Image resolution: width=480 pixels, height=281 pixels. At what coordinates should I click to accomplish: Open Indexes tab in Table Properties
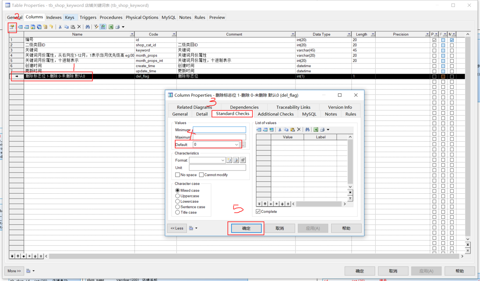pos(54,17)
